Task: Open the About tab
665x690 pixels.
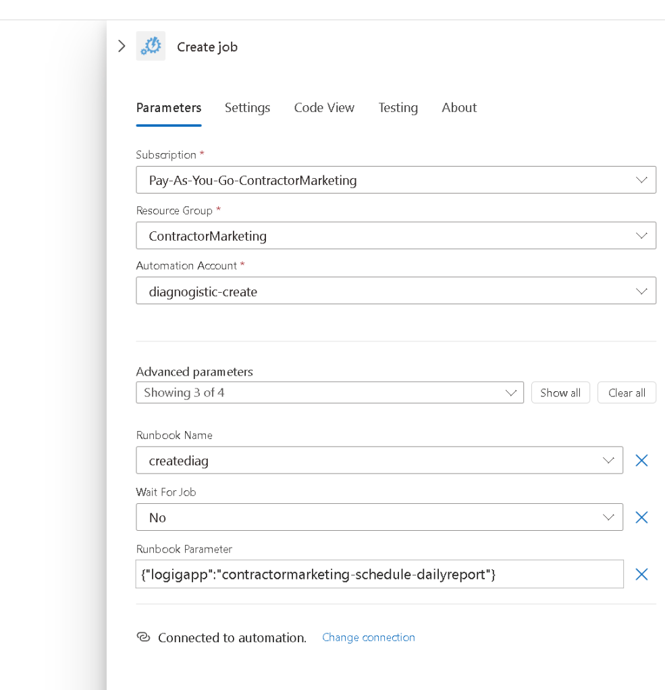Action: point(459,108)
